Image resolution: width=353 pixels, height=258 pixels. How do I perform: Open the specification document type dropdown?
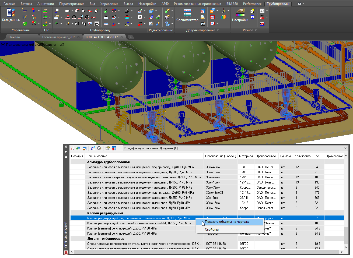[x=345, y=148]
